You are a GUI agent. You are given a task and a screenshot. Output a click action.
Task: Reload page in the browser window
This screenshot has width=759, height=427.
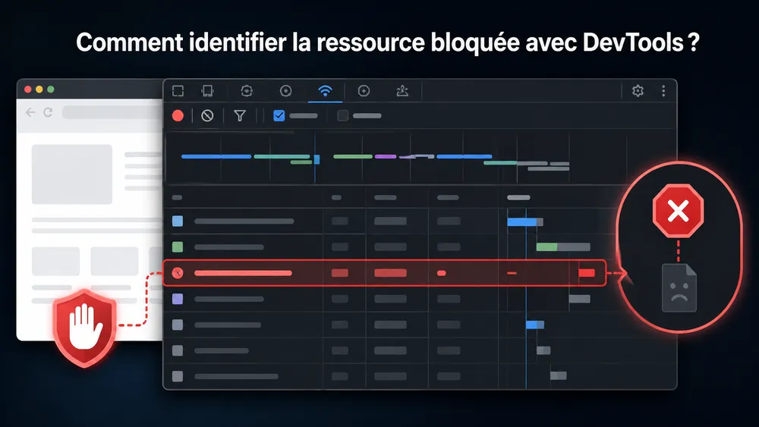tap(48, 113)
